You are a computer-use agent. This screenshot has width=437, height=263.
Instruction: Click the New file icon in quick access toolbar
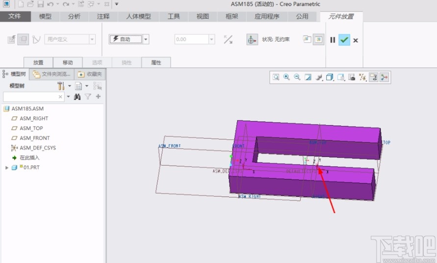(21, 4)
